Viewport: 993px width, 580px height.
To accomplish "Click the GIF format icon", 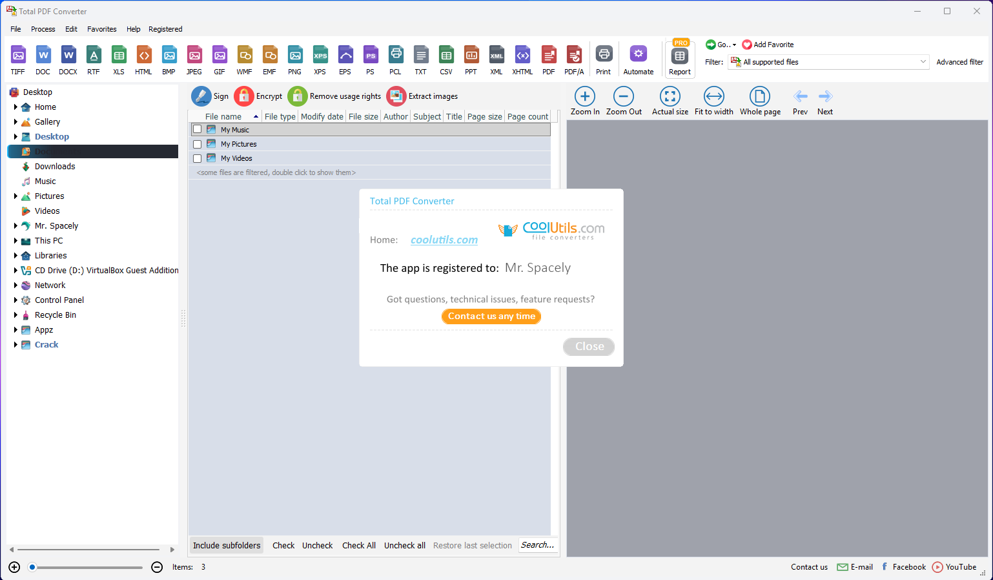I will pos(220,60).
